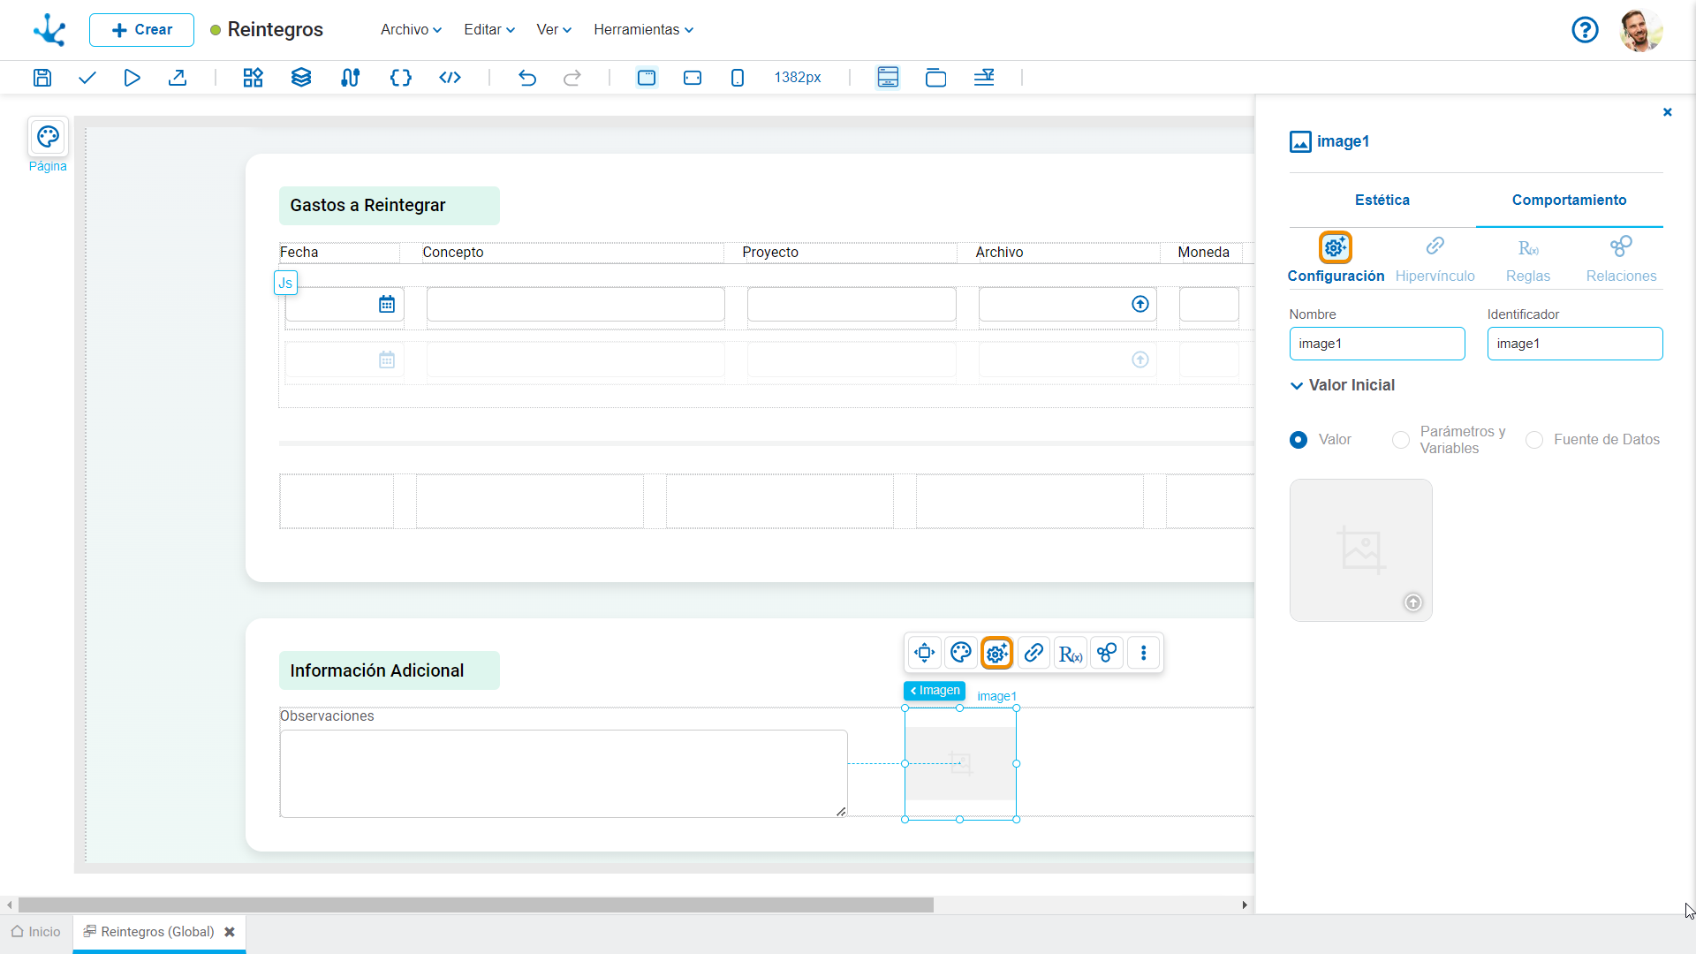
Task: Open the Herramientas menu
Action: (x=643, y=30)
